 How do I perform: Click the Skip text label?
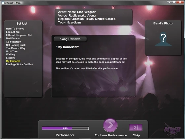tap(136, 135)
